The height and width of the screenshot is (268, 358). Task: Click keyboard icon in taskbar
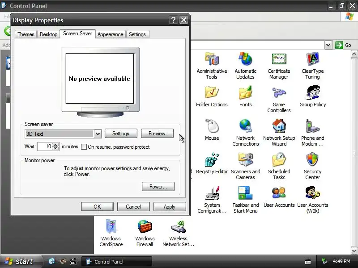[x=308, y=262]
